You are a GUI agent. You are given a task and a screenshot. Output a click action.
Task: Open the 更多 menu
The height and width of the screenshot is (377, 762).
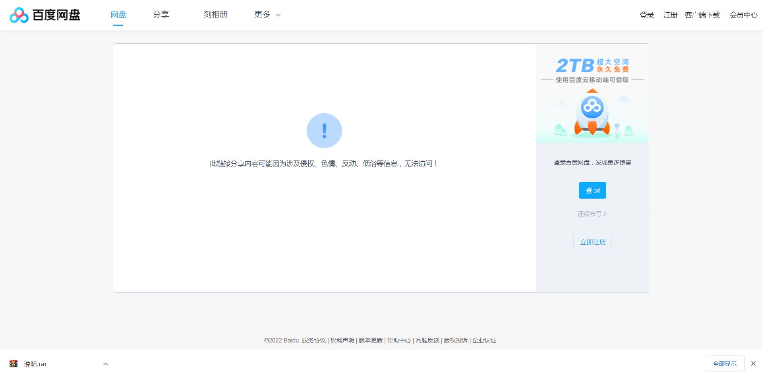coord(262,15)
